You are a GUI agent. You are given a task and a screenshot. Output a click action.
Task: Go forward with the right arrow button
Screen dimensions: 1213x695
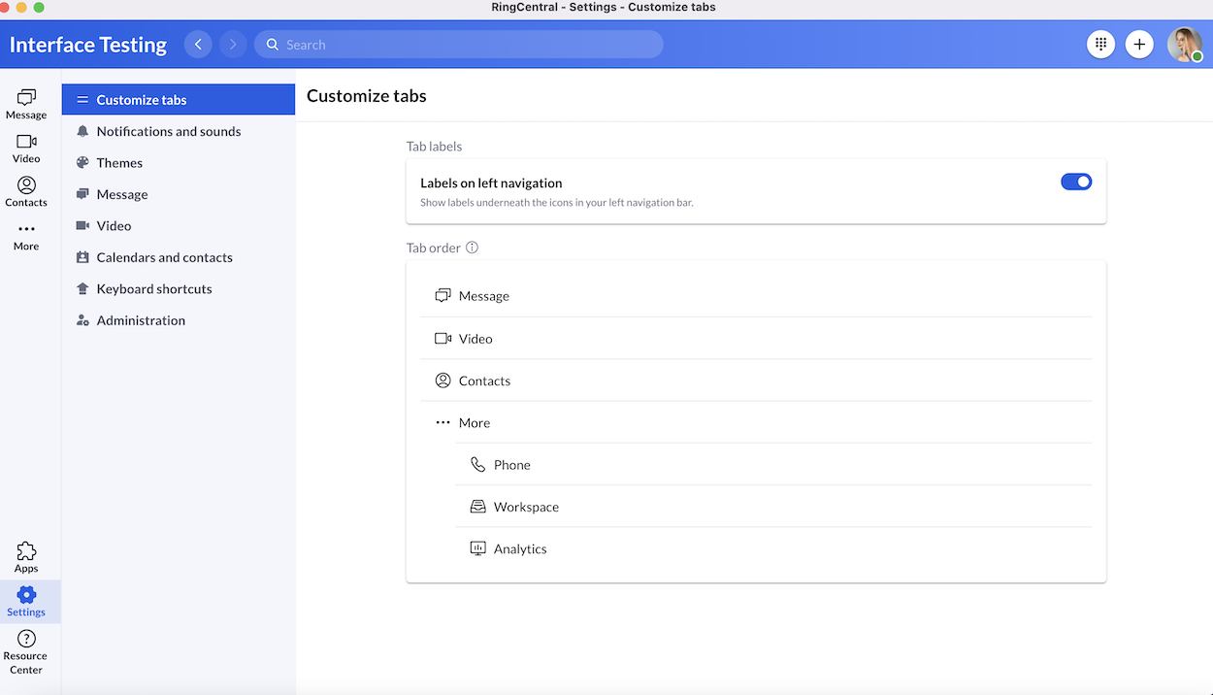click(x=233, y=45)
